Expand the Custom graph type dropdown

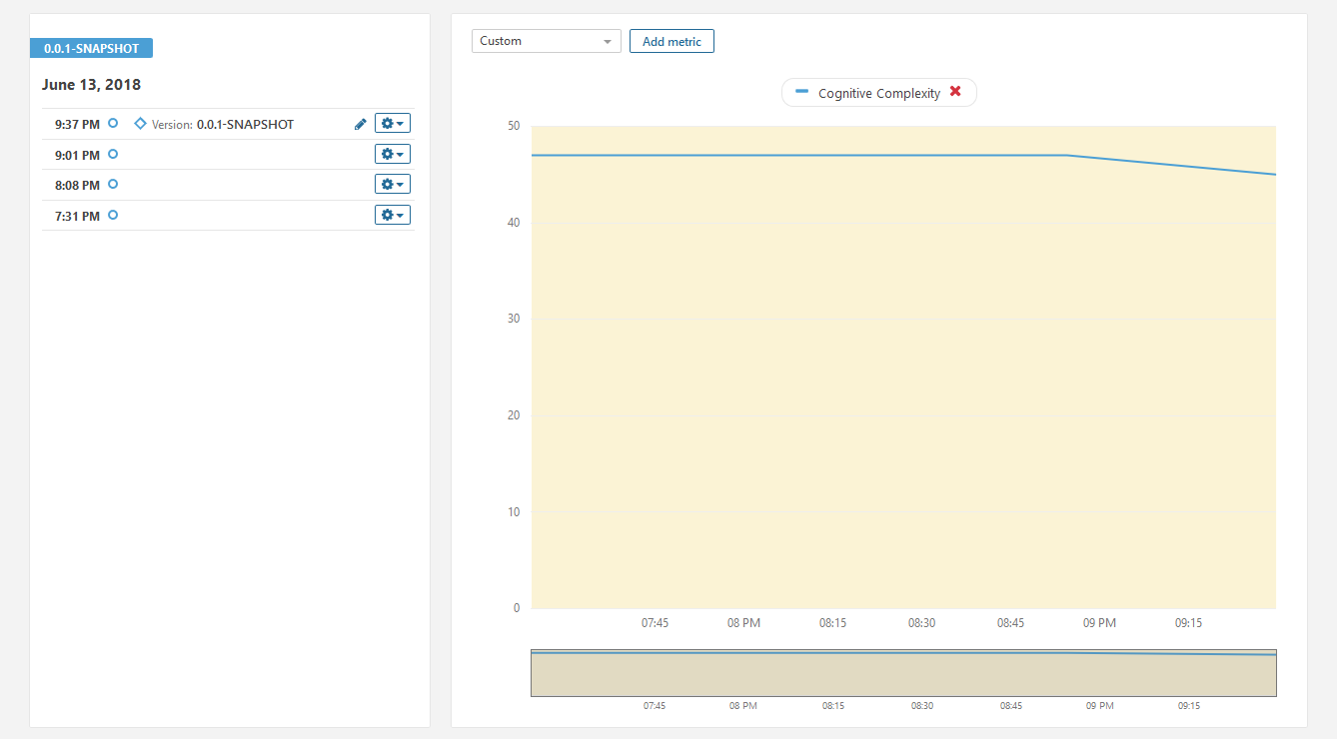(546, 41)
